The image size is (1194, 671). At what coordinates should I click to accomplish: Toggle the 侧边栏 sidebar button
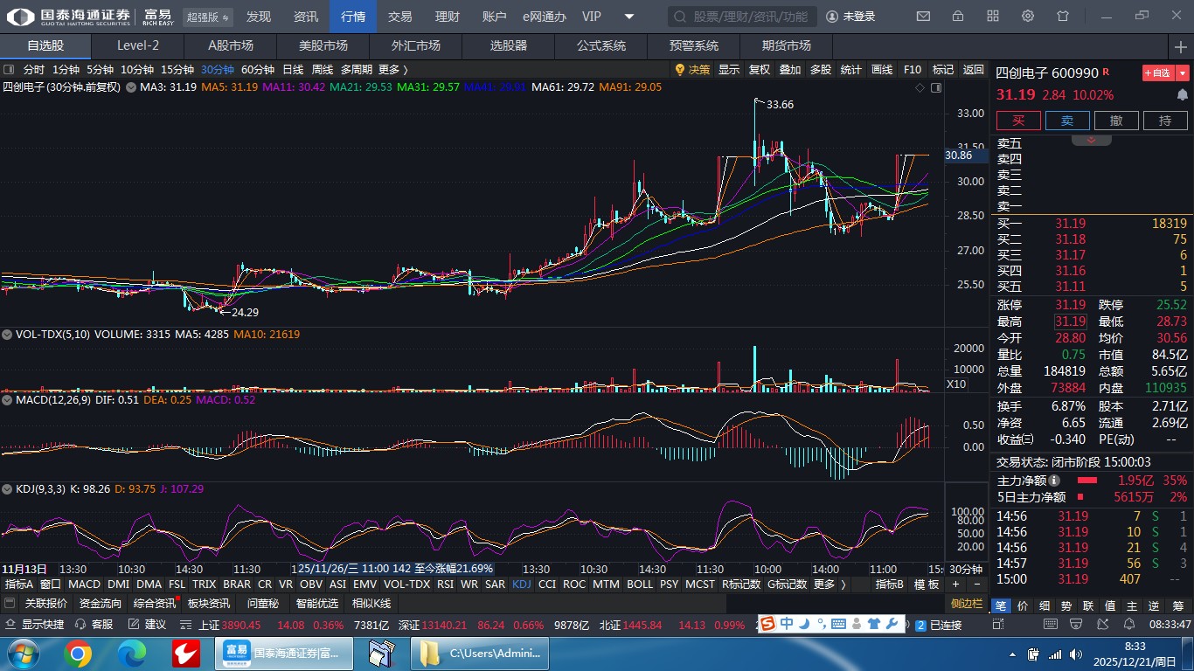coord(967,604)
